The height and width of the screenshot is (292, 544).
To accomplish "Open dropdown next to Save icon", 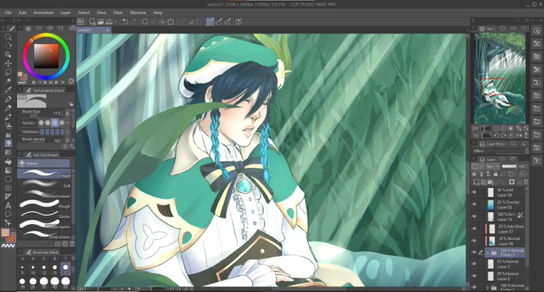I will click(115, 22).
